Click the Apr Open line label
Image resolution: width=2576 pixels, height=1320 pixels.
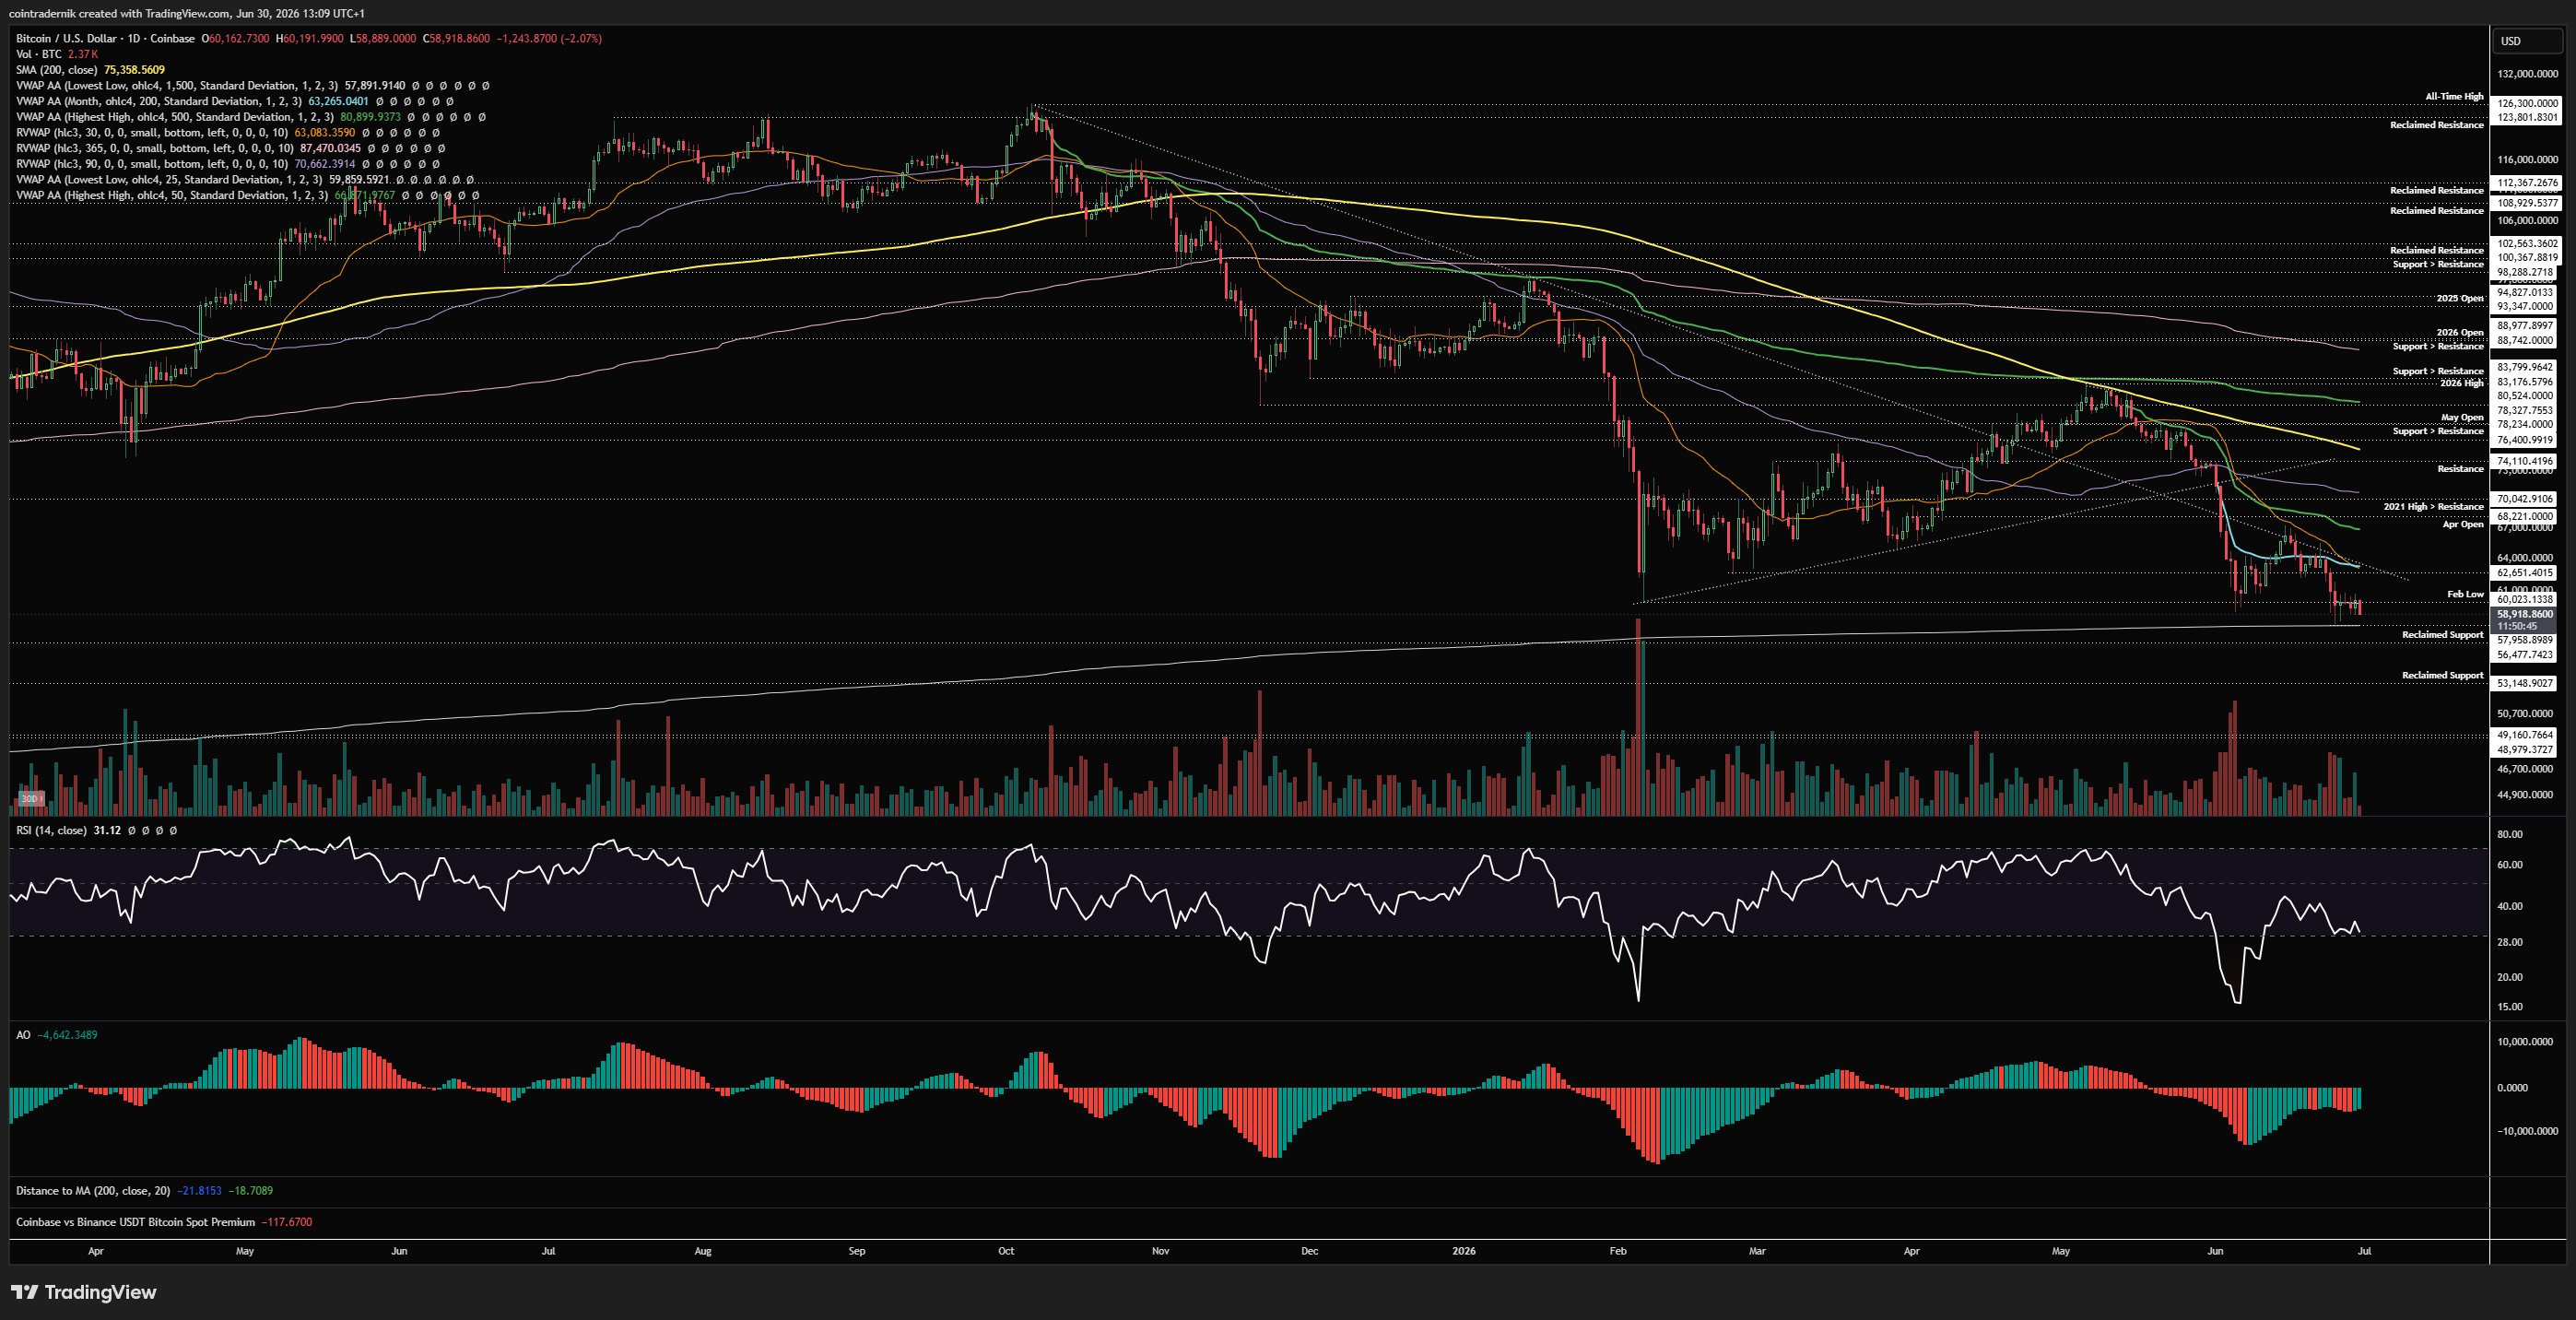(x=2463, y=524)
